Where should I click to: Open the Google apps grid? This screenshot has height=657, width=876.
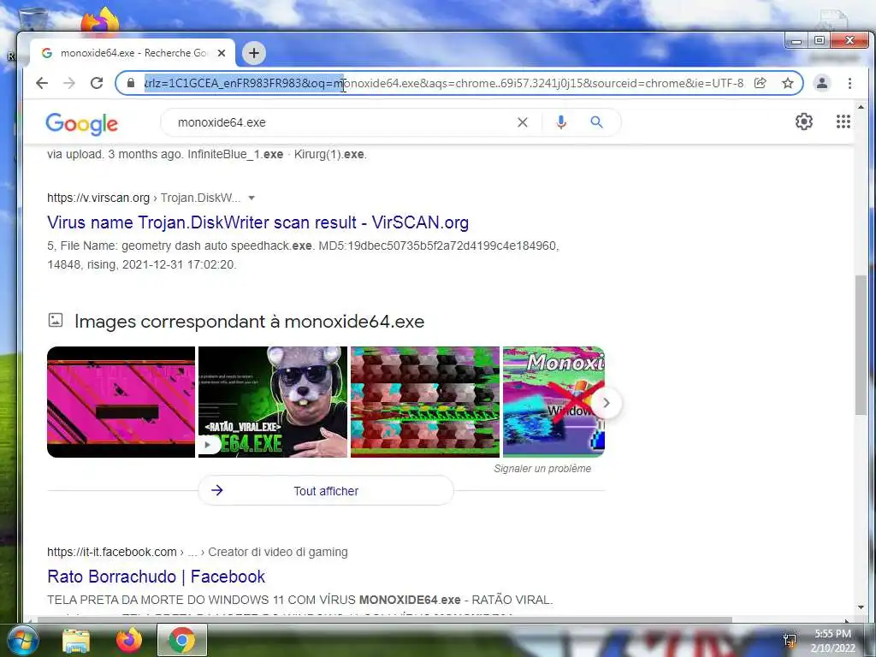(843, 121)
